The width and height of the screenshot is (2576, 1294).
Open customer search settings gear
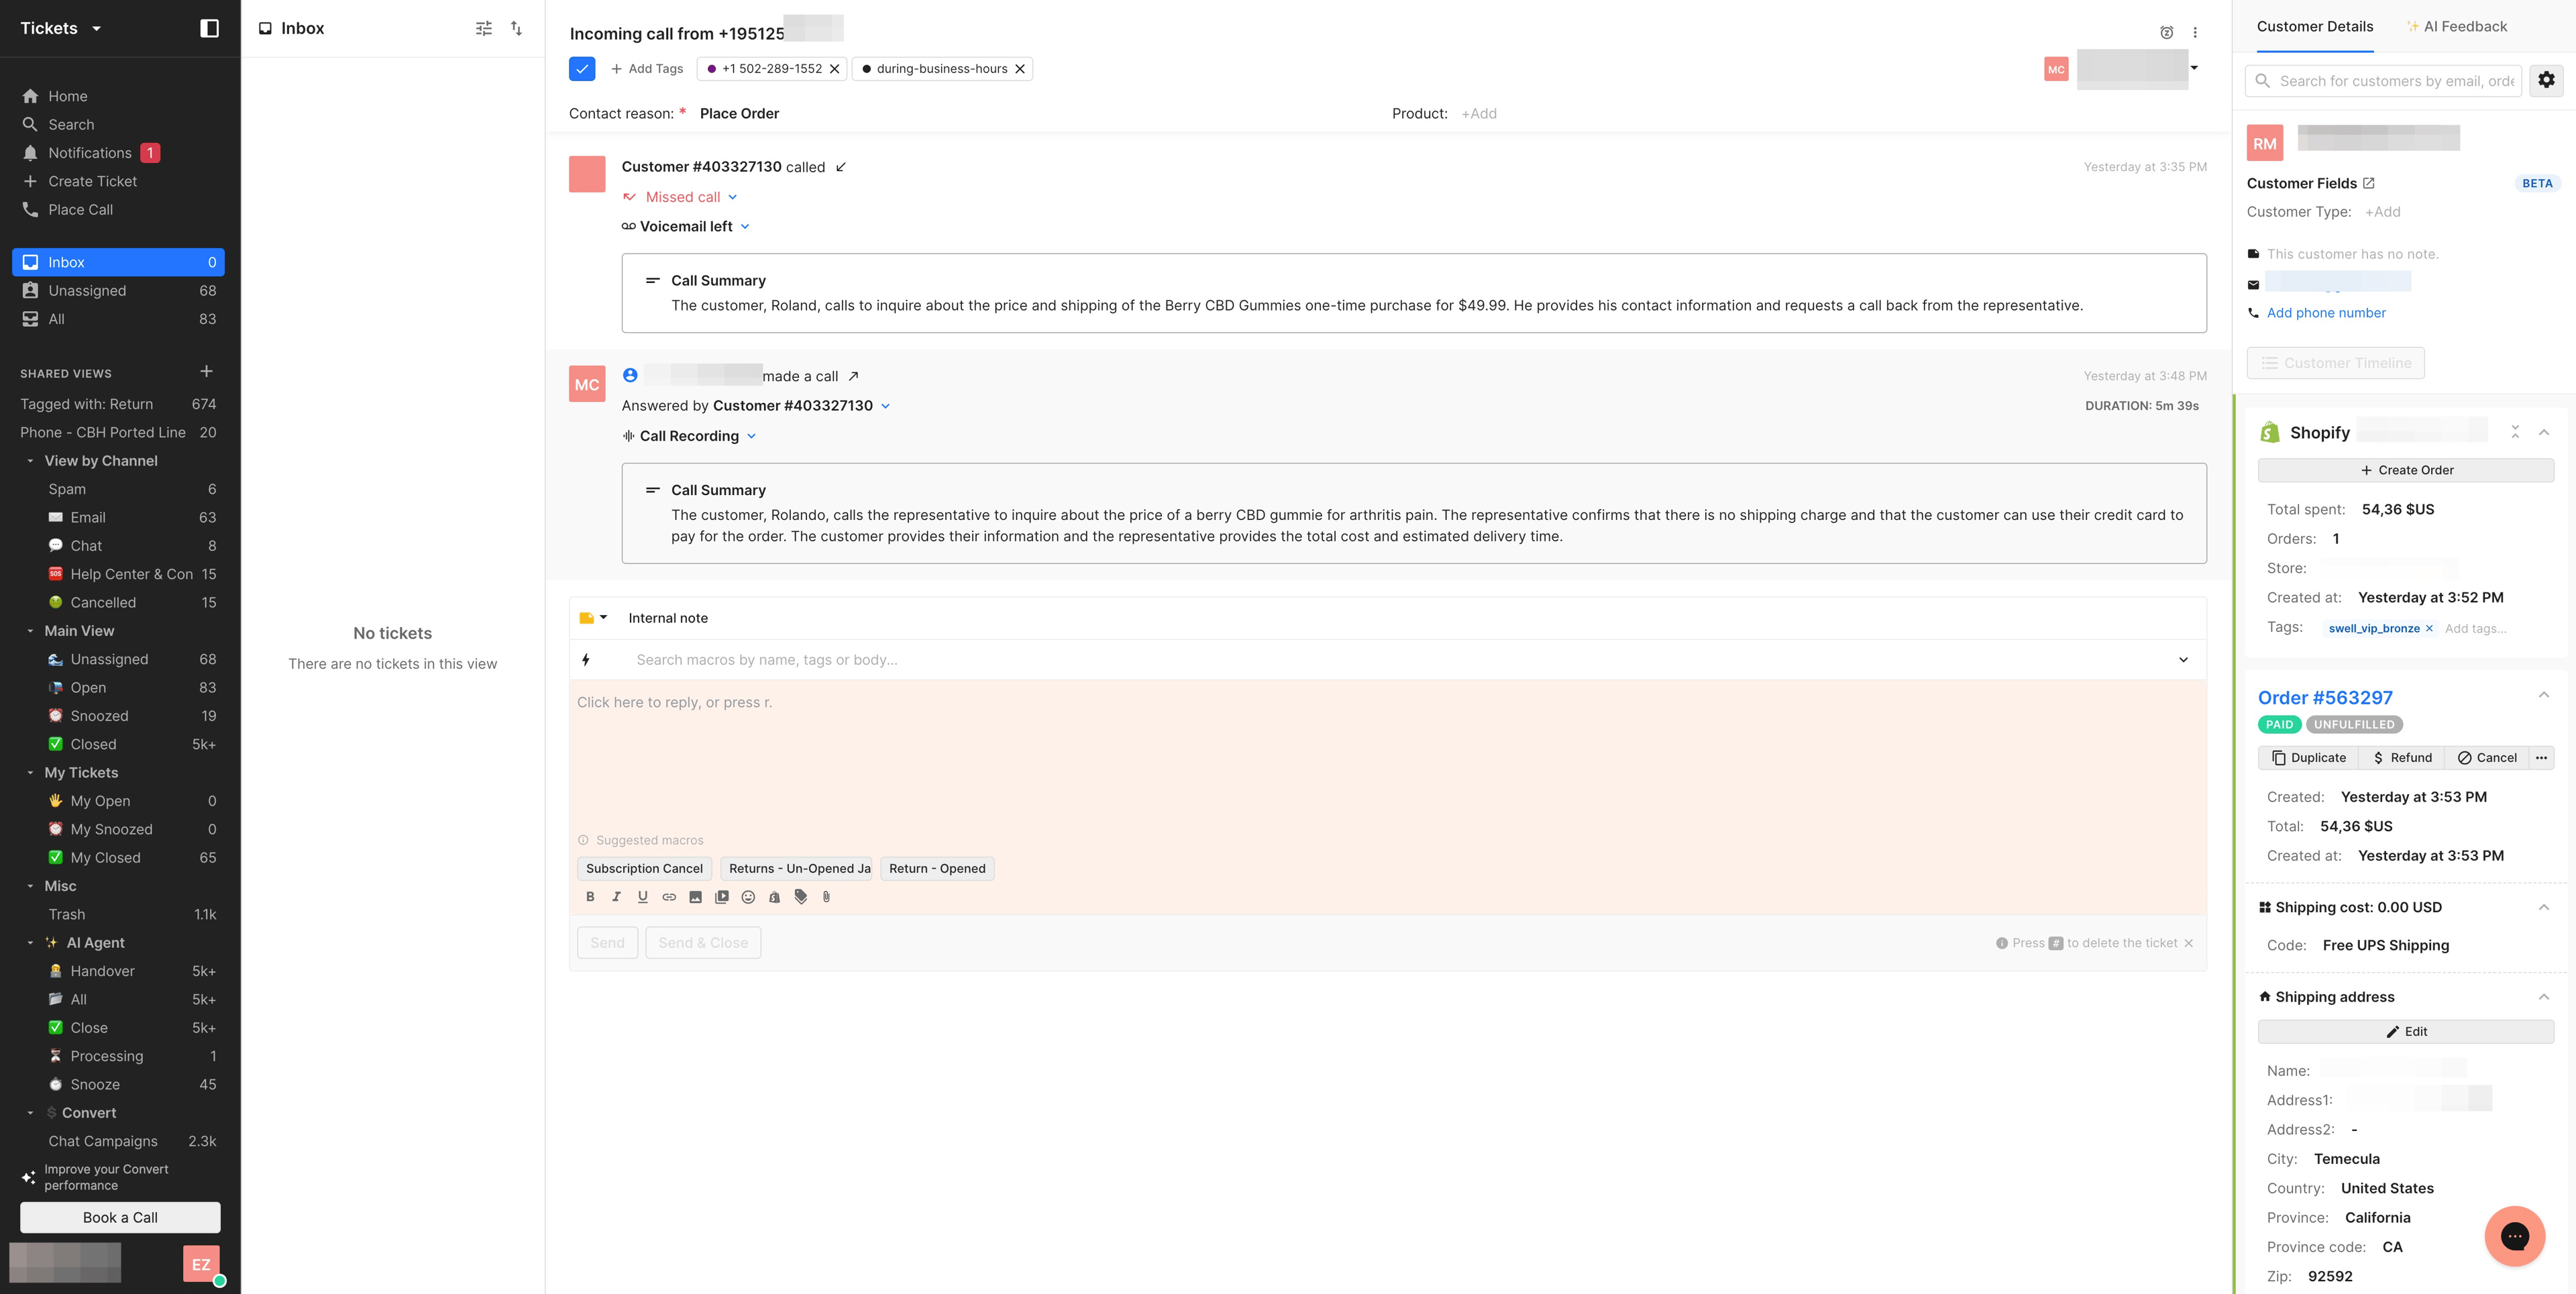(2546, 80)
